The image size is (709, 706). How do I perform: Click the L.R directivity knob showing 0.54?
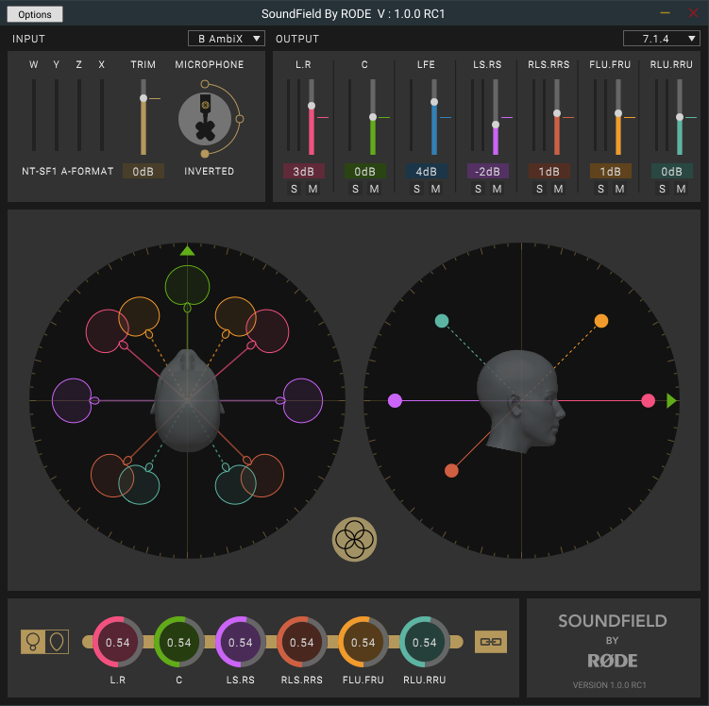(x=117, y=642)
